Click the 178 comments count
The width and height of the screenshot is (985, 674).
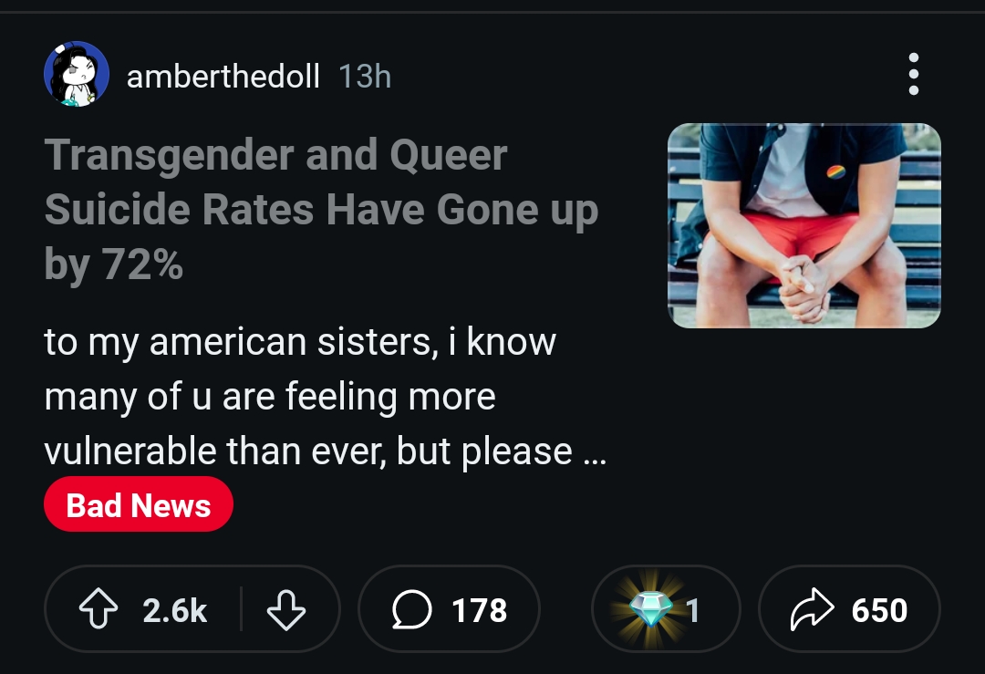tap(480, 610)
